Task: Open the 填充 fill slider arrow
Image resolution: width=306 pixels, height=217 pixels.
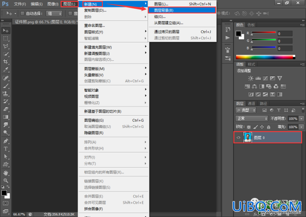Action: pyautogui.click(x=302, y=127)
